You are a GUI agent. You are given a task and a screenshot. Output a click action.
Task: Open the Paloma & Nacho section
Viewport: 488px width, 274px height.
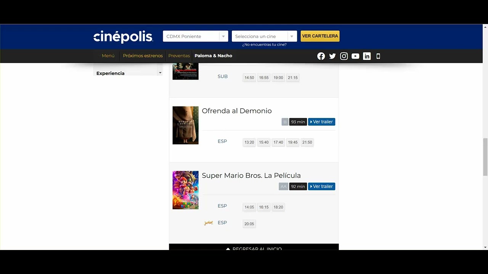(x=213, y=56)
